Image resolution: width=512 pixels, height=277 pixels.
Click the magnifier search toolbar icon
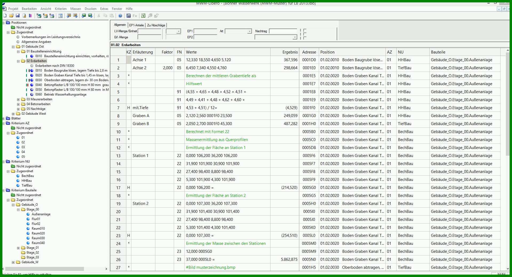150,16
